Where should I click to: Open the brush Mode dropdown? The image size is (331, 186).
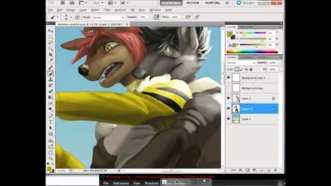[x=108, y=17]
